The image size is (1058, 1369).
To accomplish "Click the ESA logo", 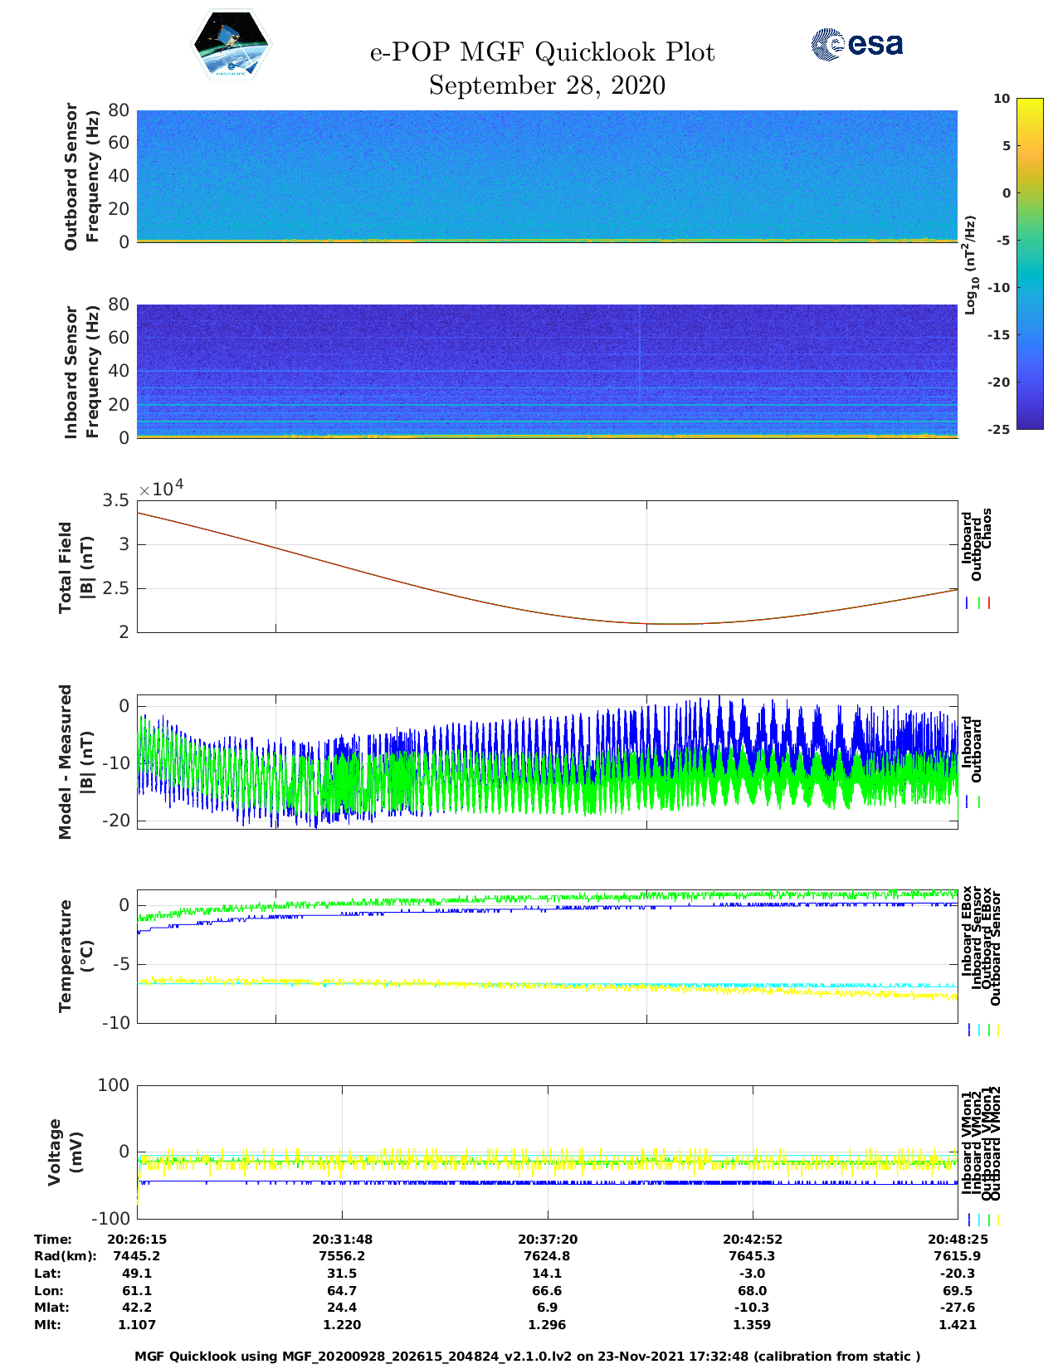I will [x=856, y=44].
